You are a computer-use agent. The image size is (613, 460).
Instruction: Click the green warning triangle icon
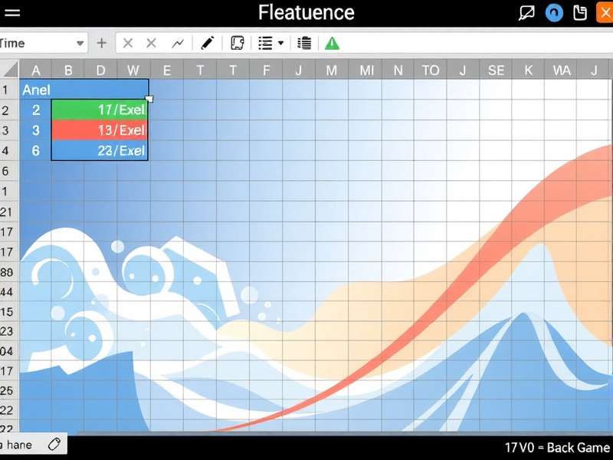(x=332, y=43)
